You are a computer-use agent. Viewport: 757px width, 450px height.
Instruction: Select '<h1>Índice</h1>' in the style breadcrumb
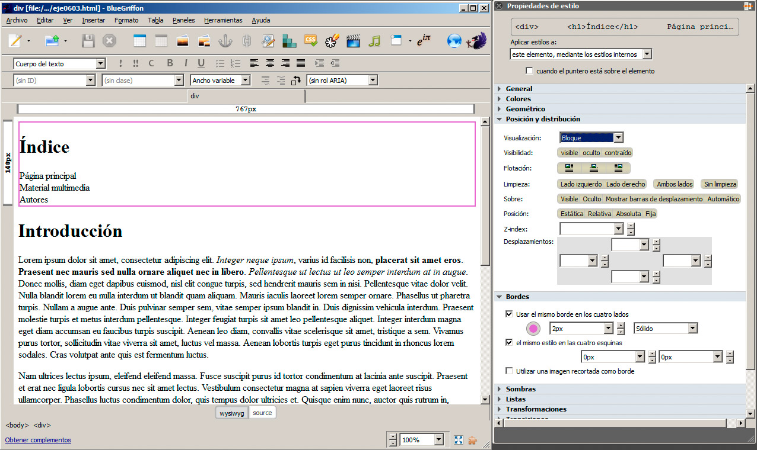click(x=603, y=27)
